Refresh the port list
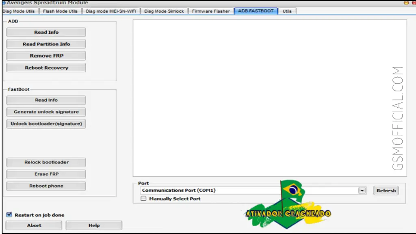The height and width of the screenshot is (234, 416). (x=386, y=191)
